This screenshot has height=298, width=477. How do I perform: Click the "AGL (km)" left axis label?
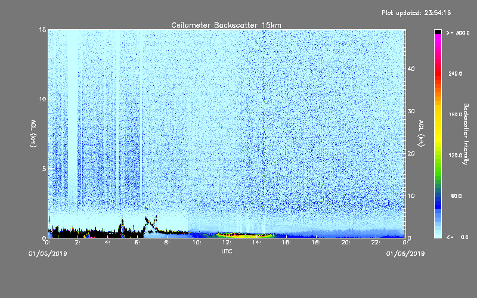[x=33, y=134]
